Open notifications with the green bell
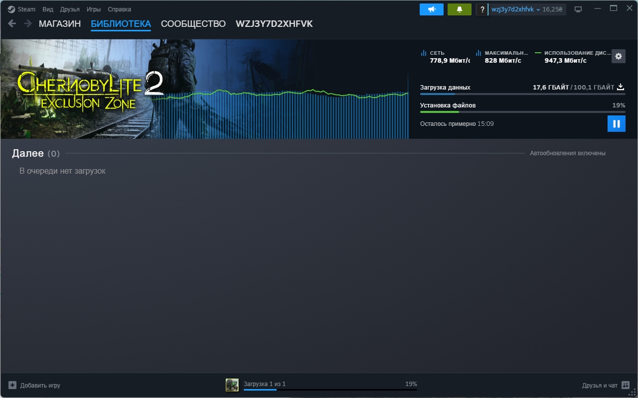Image resolution: width=638 pixels, height=398 pixels. [460, 9]
